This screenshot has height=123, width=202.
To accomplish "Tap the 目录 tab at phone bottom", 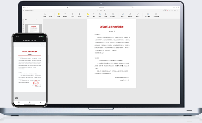I will click(19, 103).
